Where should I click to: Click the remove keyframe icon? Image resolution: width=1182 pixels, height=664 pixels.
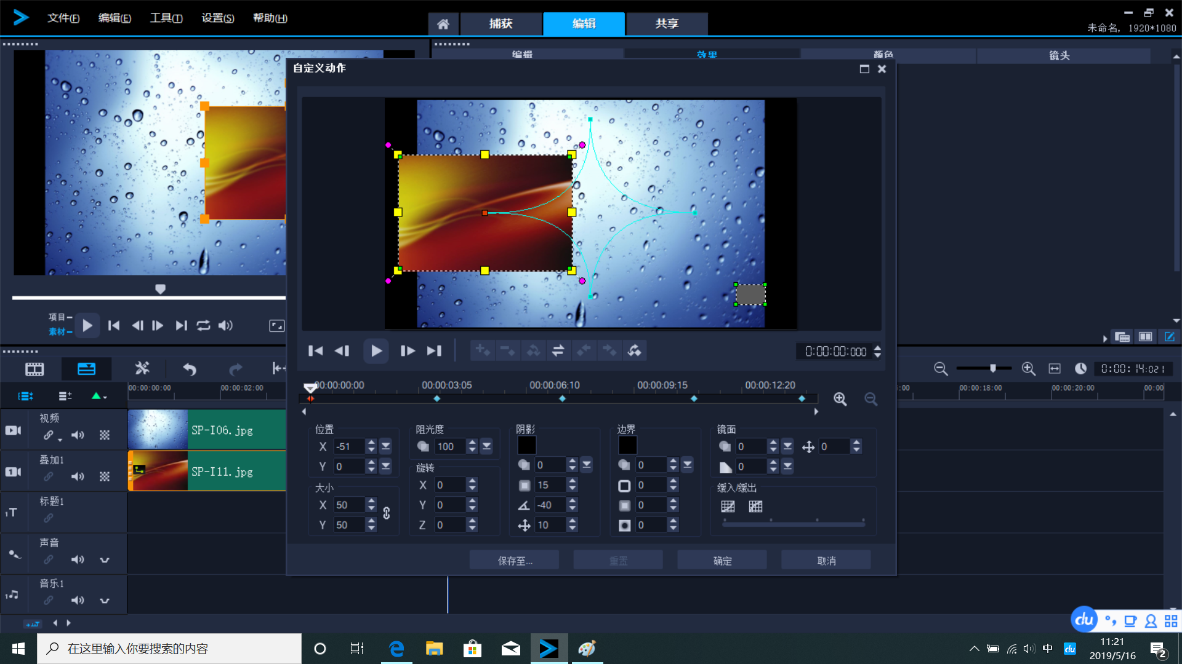(508, 350)
